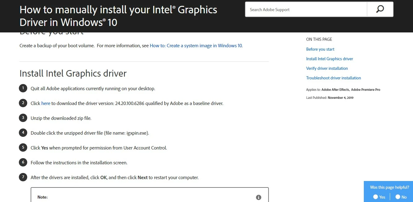This screenshot has height=202, width=413.
Task: Click the page title about Intel Graphics Driver
Action: point(118,16)
